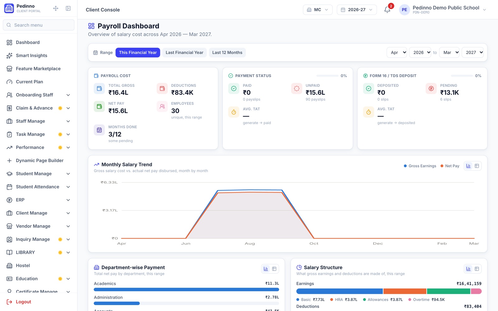Click the PE profile avatar
The height and width of the screenshot is (311, 498).
click(x=404, y=10)
